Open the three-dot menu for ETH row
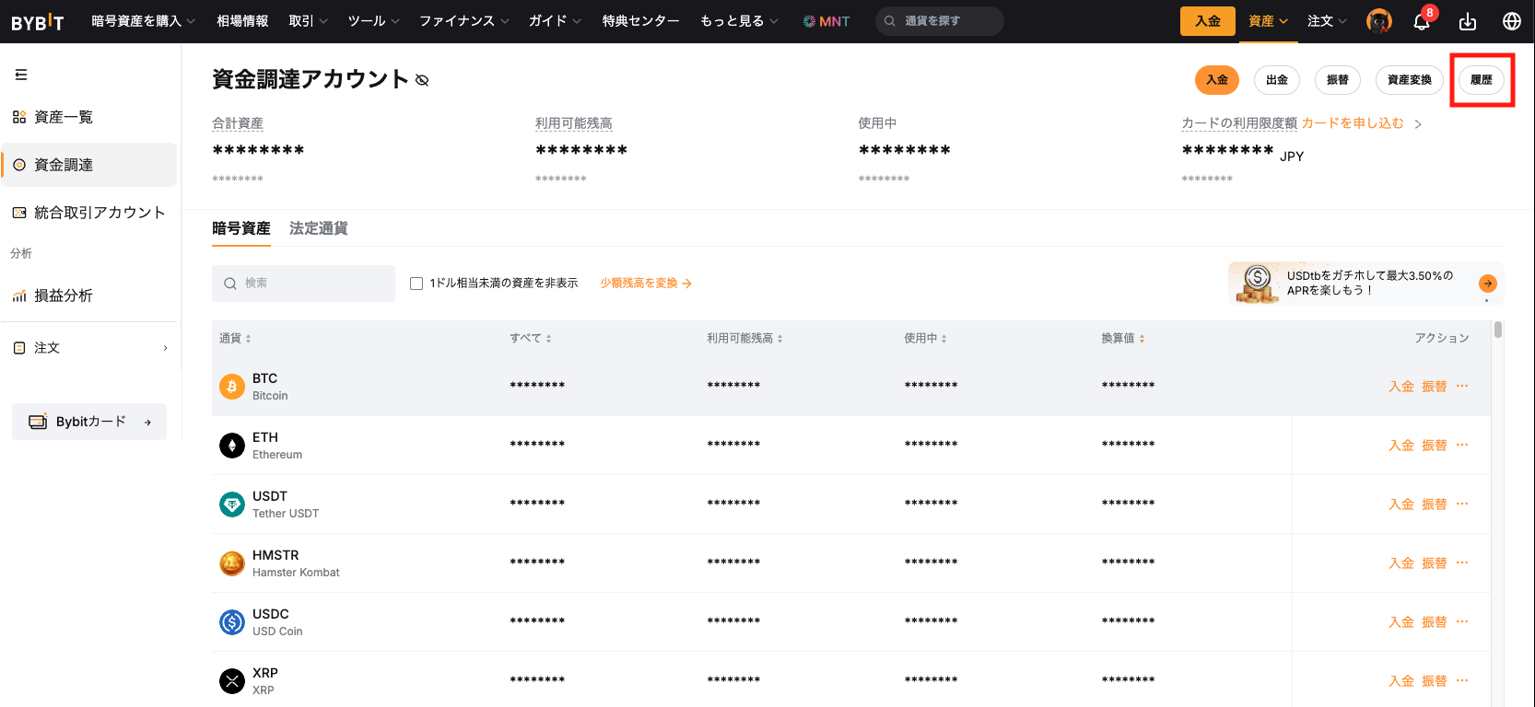Screen dimensions: 1535x707 pyautogui.click(x=1462, y=446)
